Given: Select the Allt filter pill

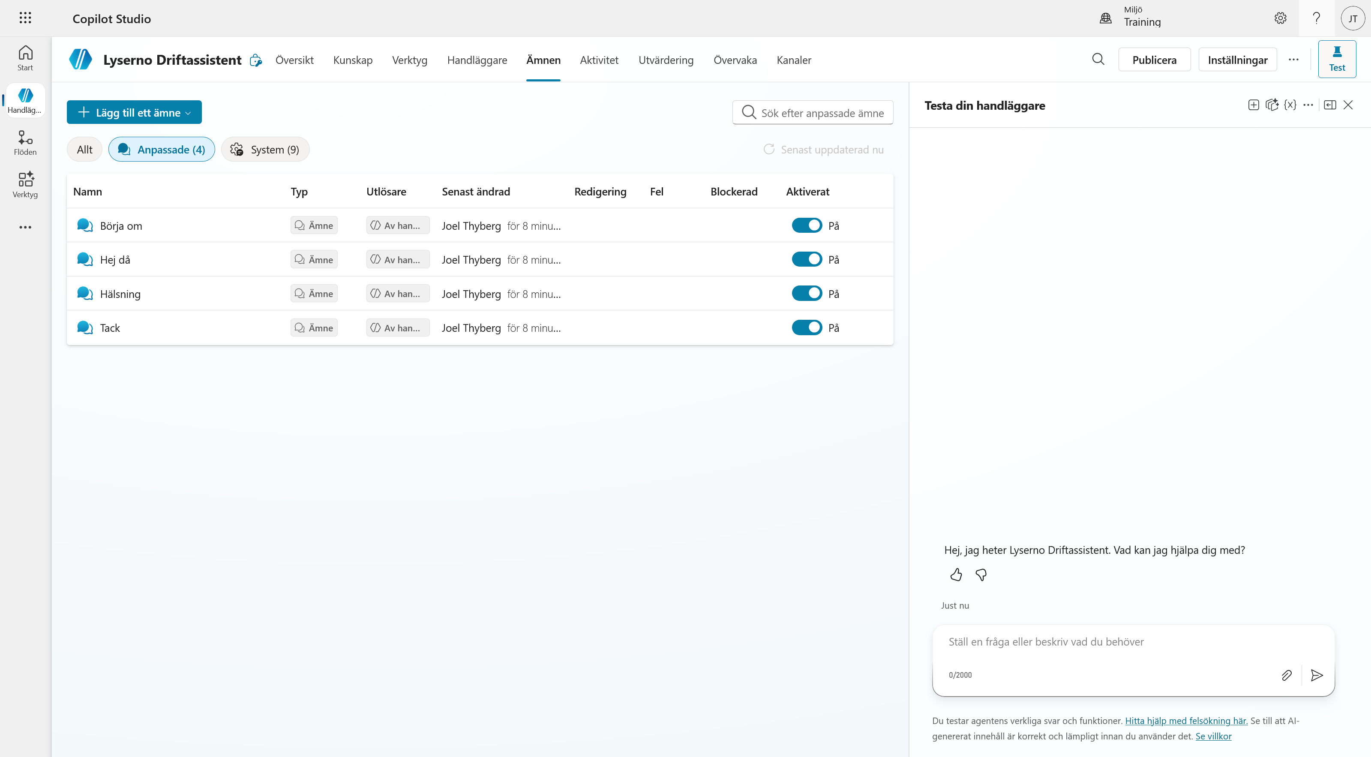Looking at the screenshot, I should (84, 150).
